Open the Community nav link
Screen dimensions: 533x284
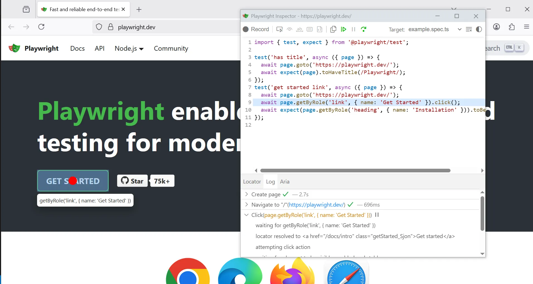(x=171, y=48)
